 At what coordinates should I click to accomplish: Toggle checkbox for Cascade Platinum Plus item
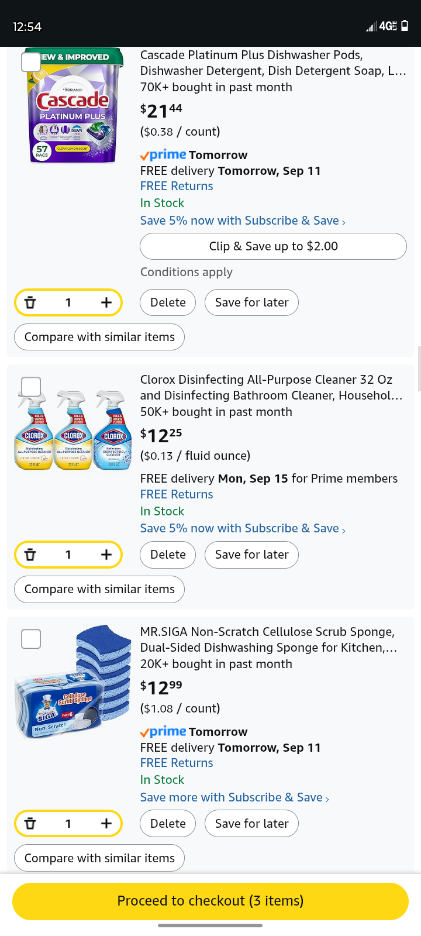(x=31, y=62)
